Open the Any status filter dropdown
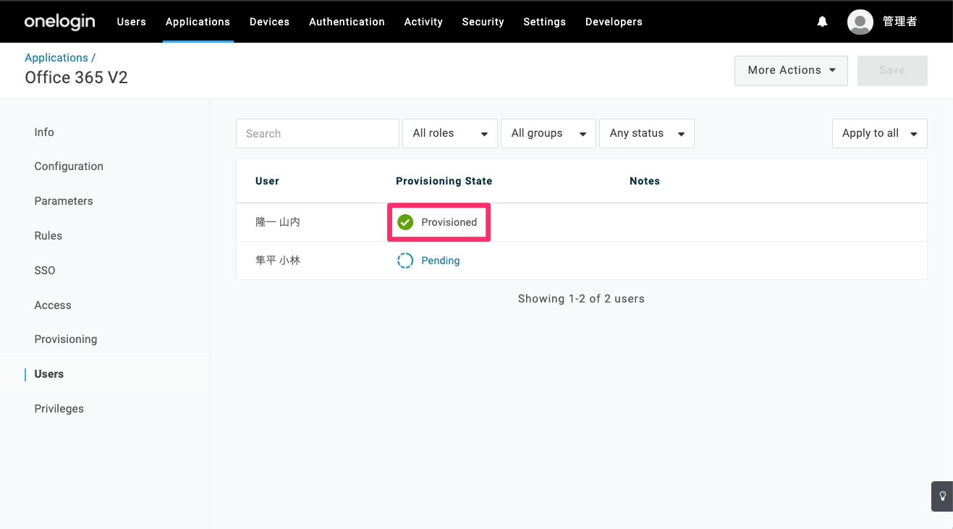 coord(647,133)
